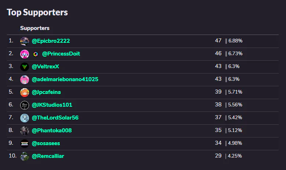The height and width of the screenshot is (170, 286).
Task: Open the @PrincessDoit profile link
Action: [x=61, y=54]
